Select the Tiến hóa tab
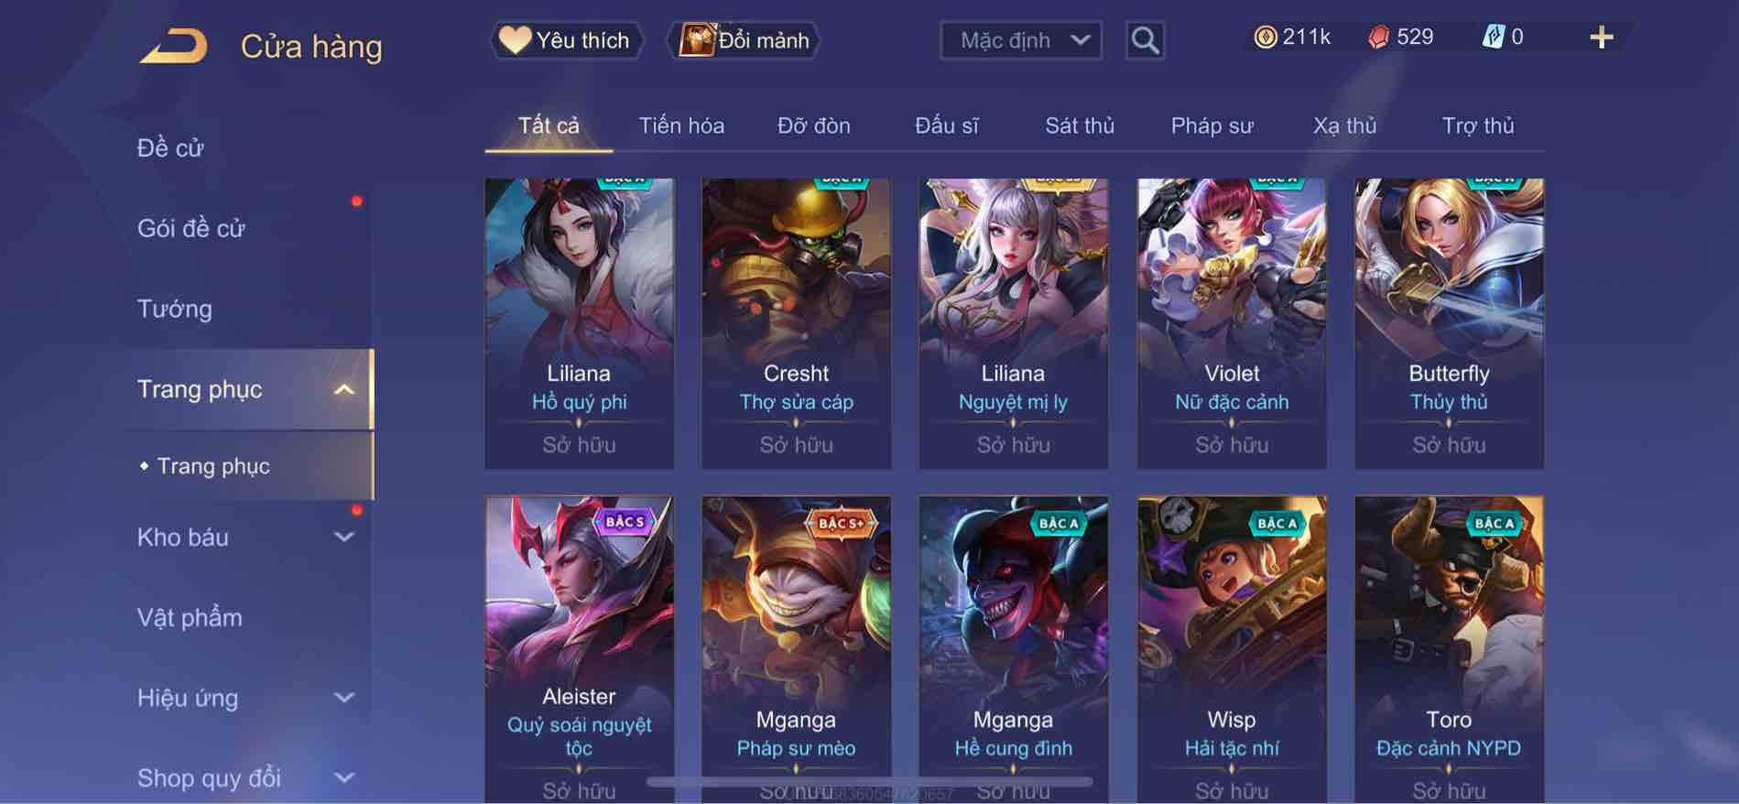This screenshot has height=804, width=1739. pos(681,125)
